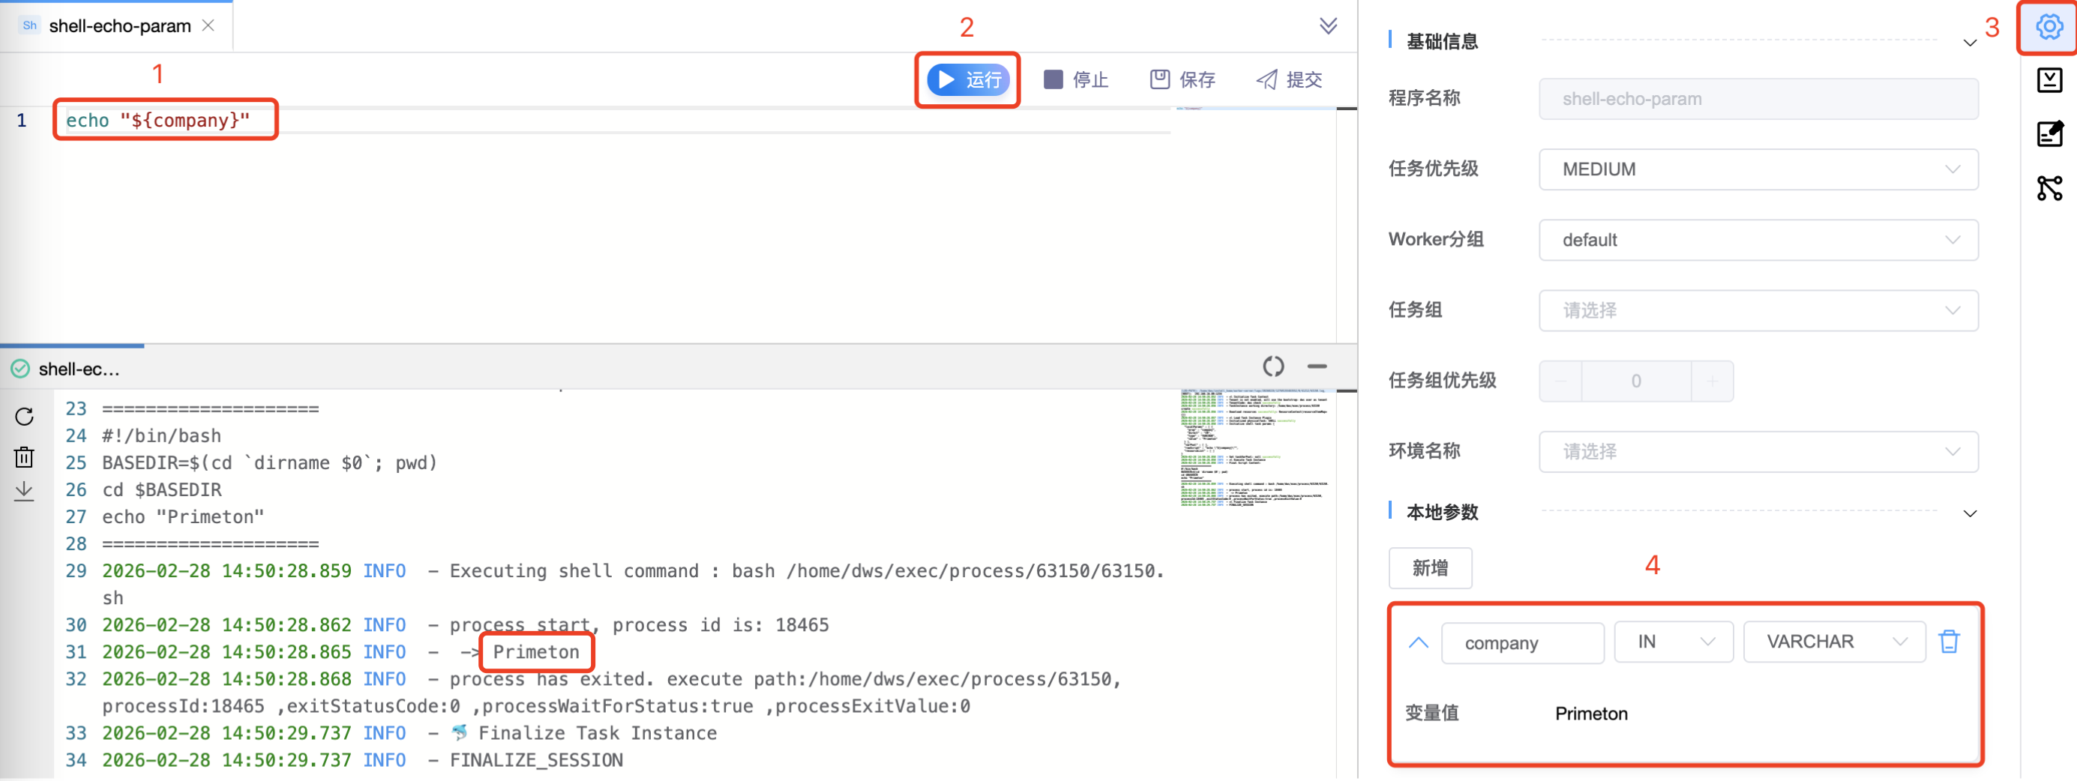Download the log with the download icon
2077x781 pixels.
(24, 491)
